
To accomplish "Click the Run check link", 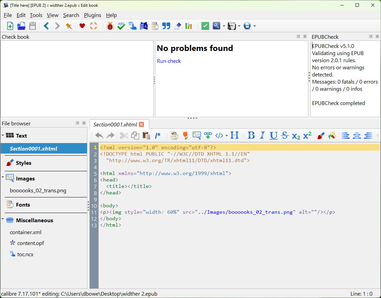I will coord(169,61).
